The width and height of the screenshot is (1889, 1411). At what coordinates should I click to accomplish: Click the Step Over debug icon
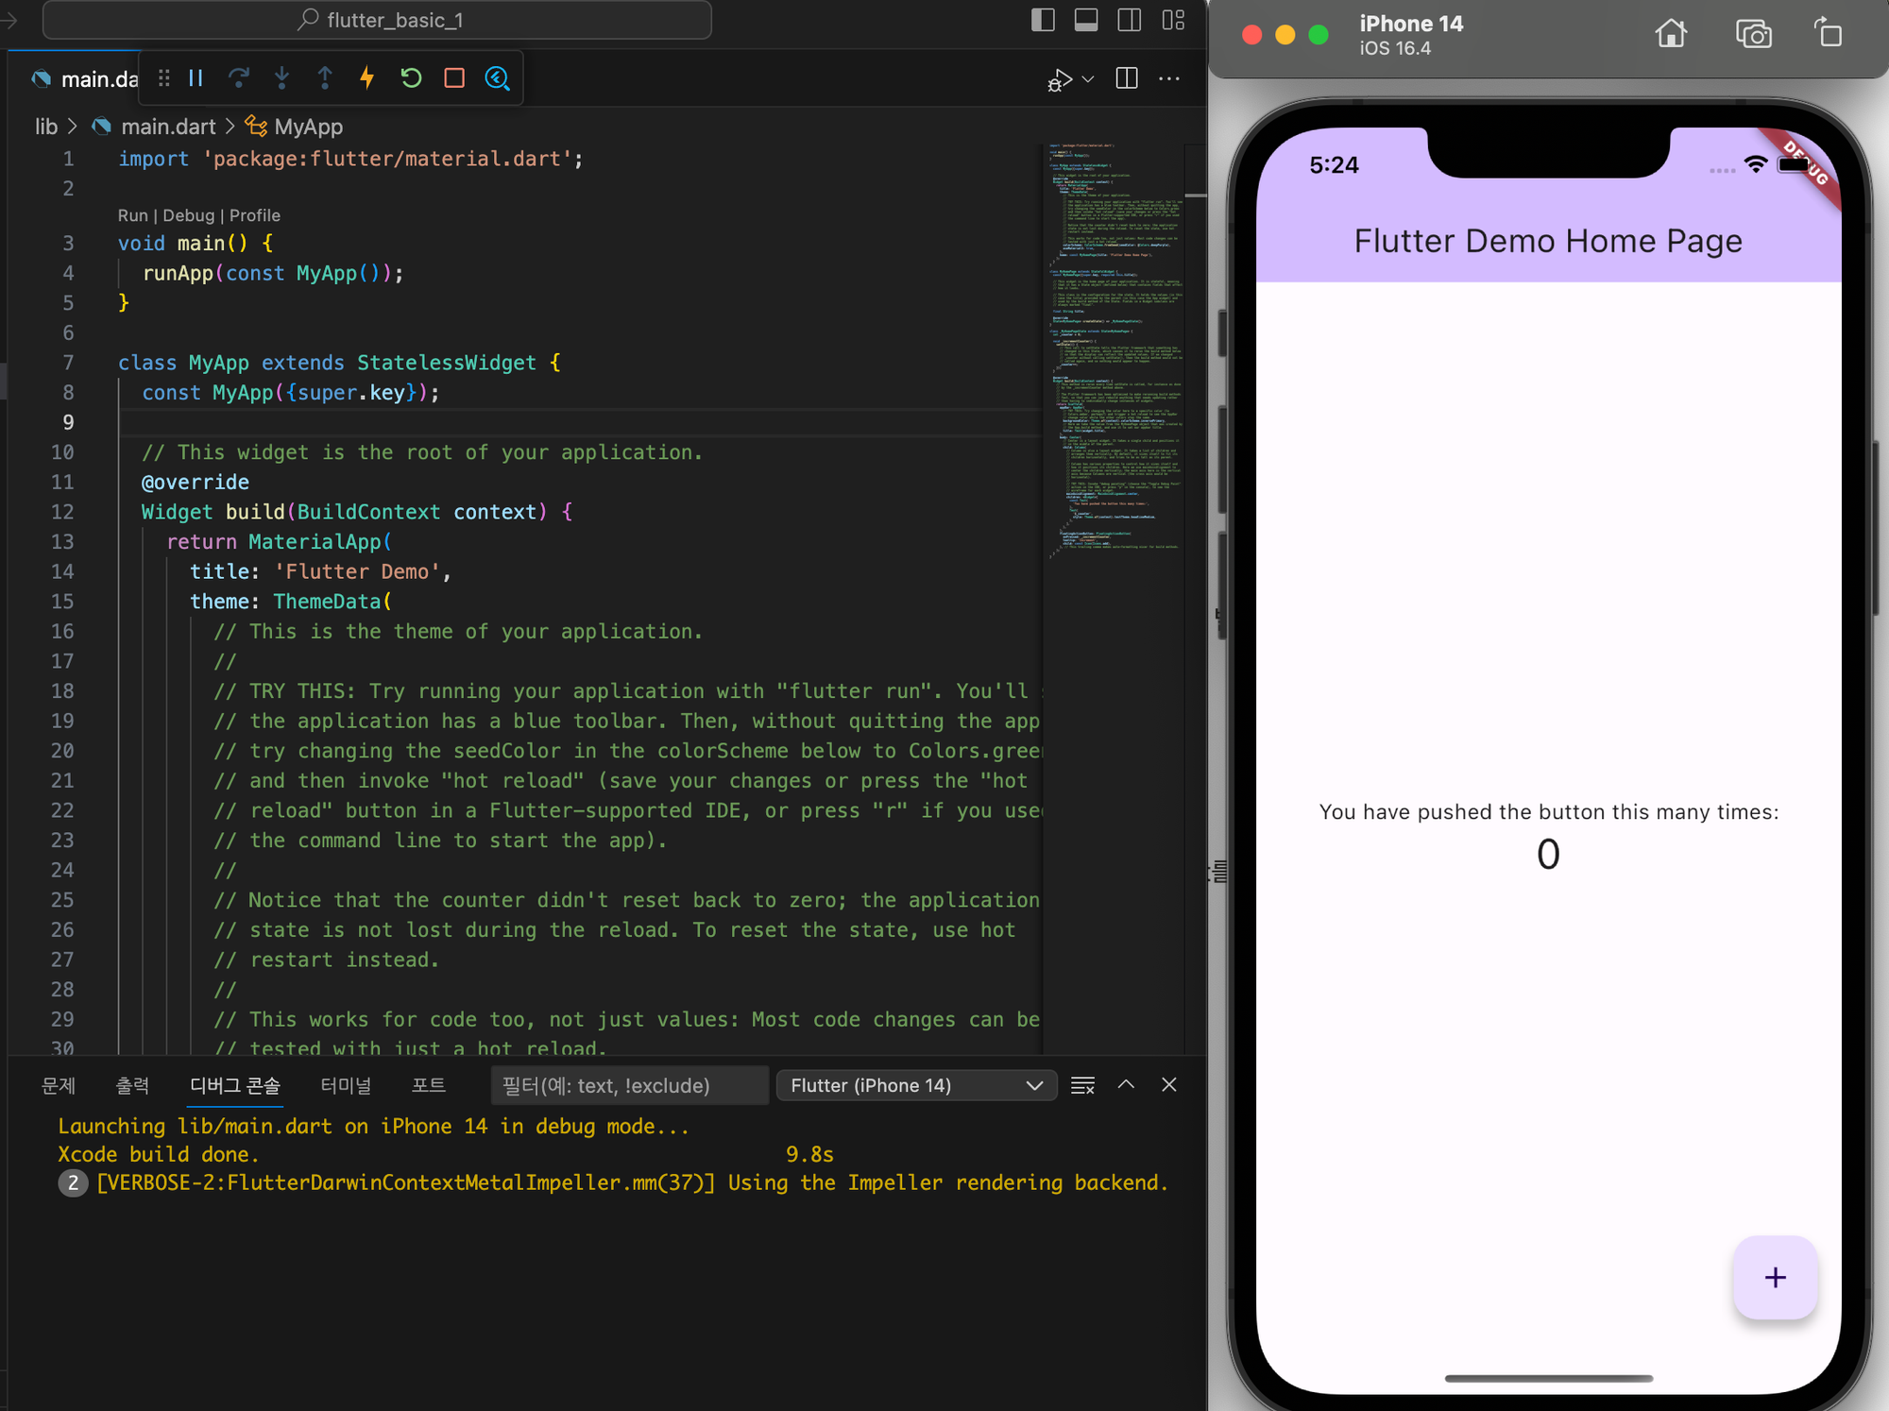coord(239,78)
